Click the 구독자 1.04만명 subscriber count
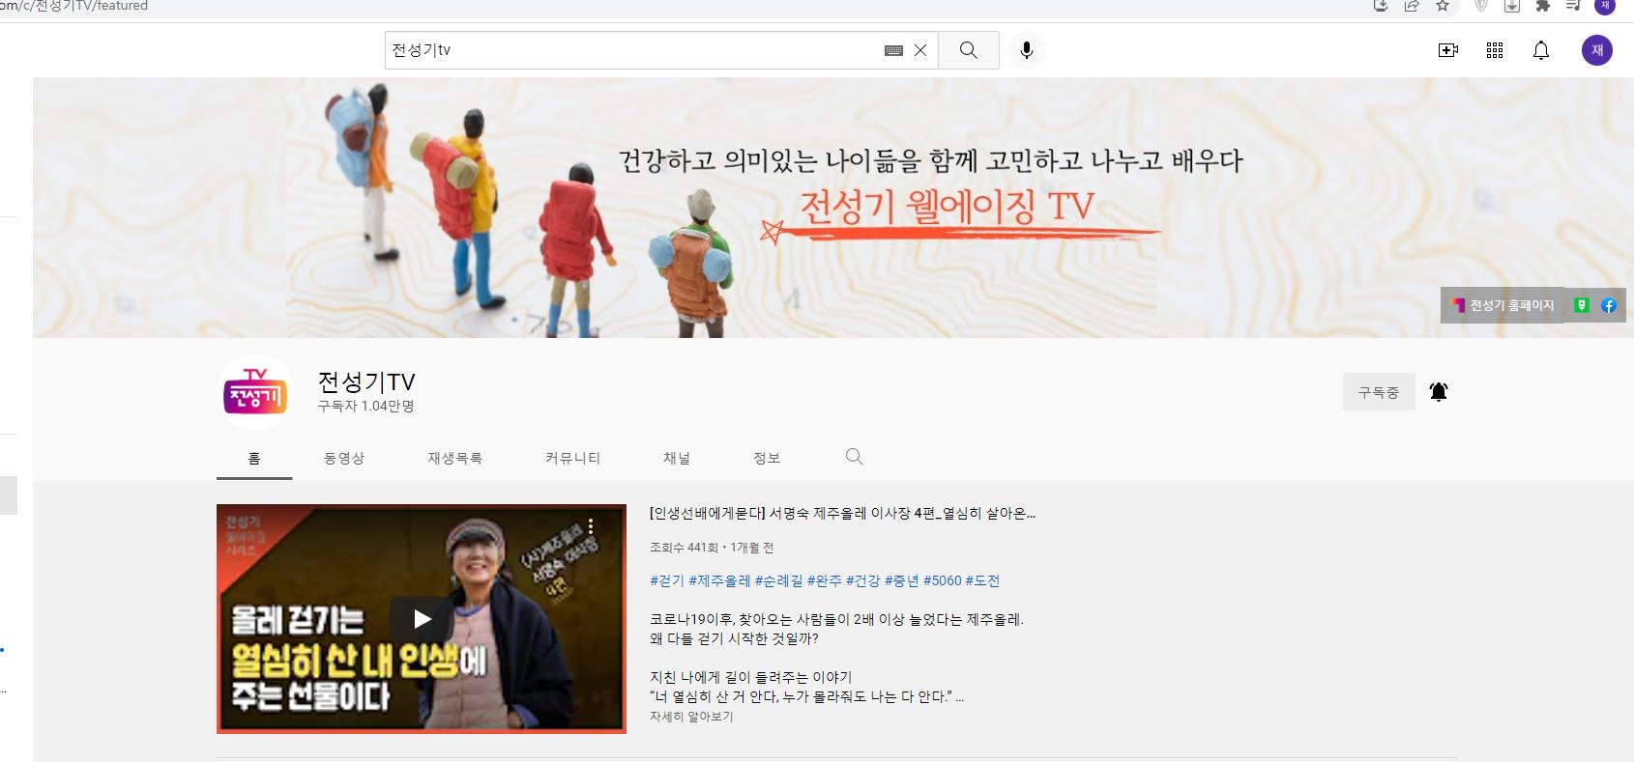 pos(365,407)
